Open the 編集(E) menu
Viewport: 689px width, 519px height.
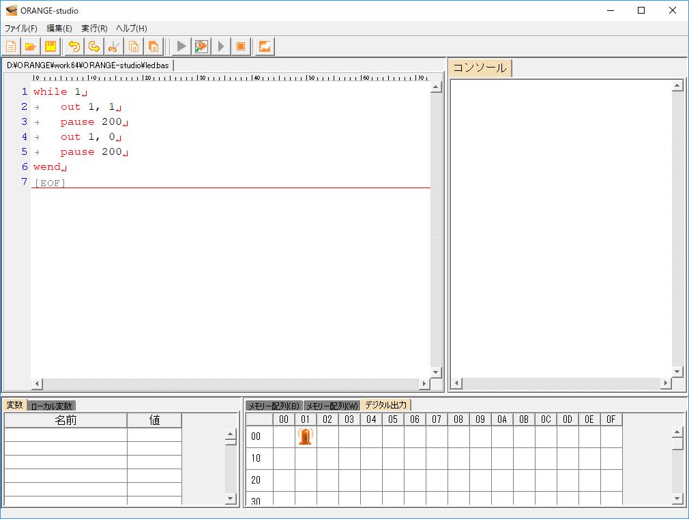(x=59, y=29)
